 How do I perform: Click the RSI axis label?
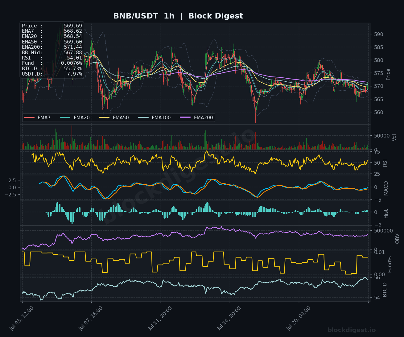(385, 163)
